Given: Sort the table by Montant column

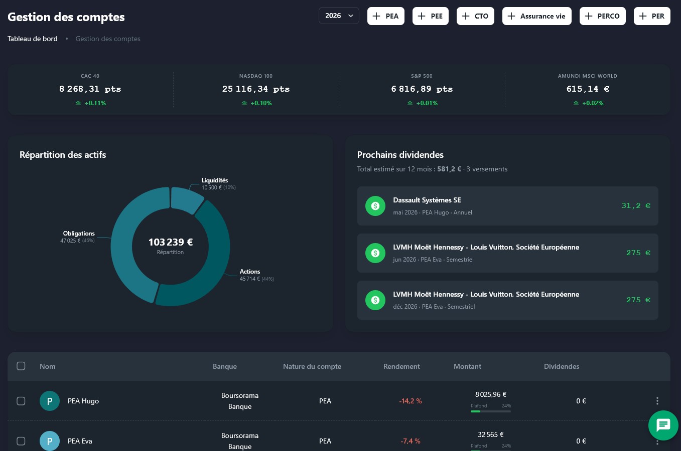Looking at the screenshot, I should pyautogui.click(x=467, y=366).
